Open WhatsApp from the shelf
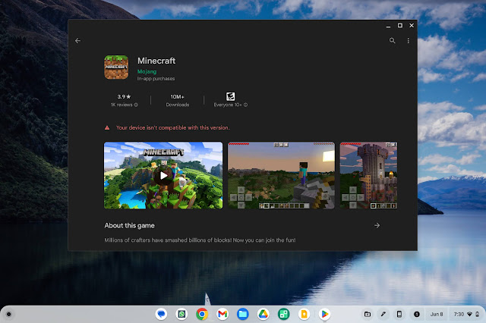486x323 pixels. pyautogui.click(x=181, y=315)
